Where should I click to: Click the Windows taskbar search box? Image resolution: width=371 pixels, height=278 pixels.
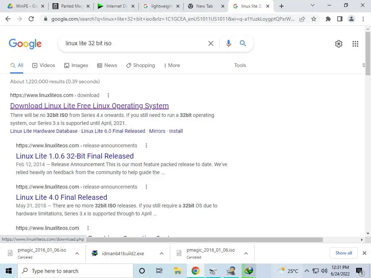pos(75,271)
